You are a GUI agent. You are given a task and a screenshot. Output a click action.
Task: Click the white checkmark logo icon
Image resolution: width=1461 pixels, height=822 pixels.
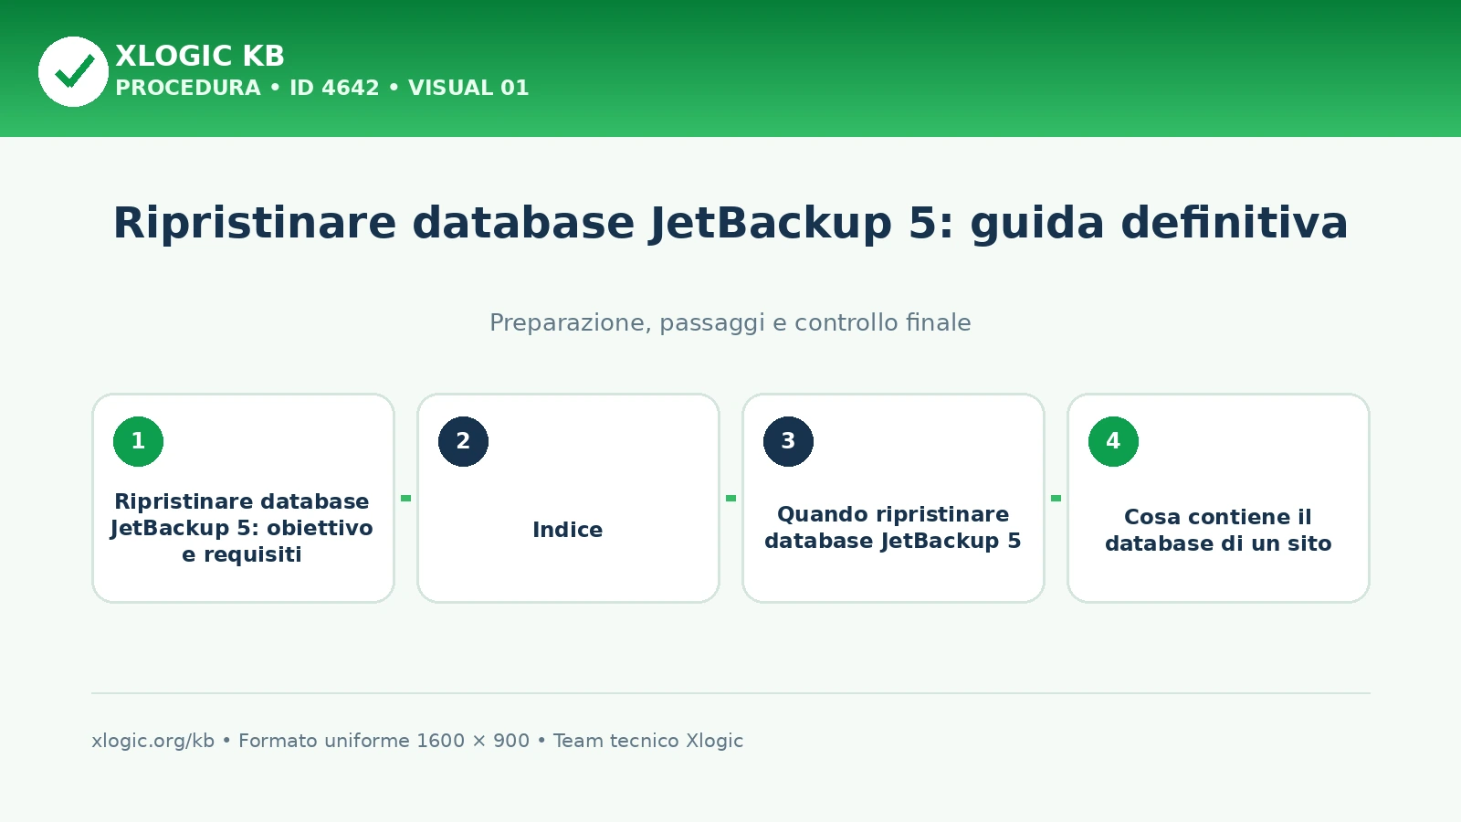73,71
